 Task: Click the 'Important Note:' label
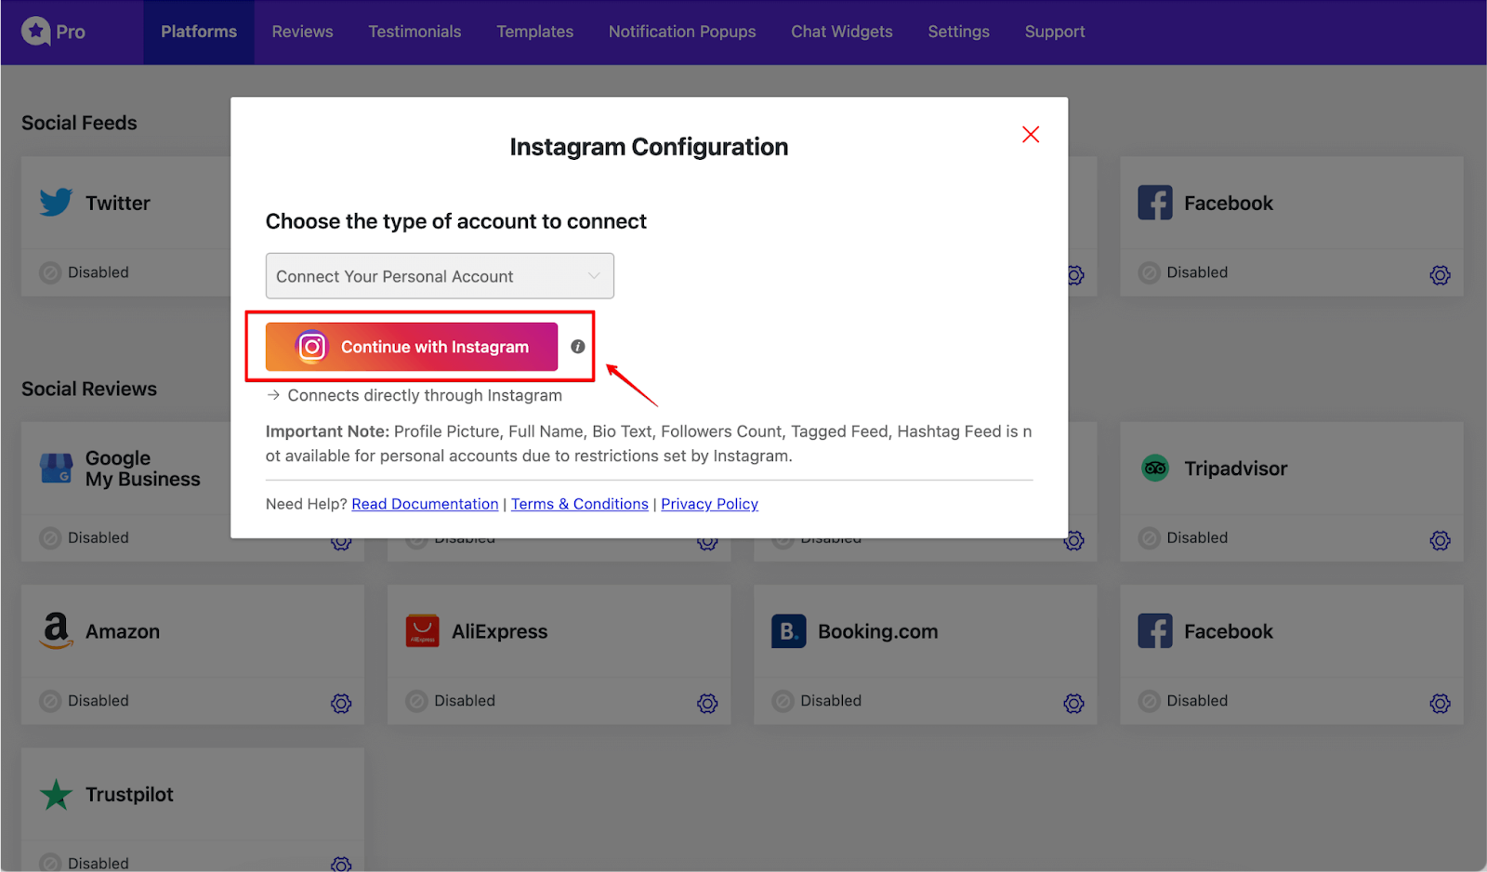coord(327,431)
